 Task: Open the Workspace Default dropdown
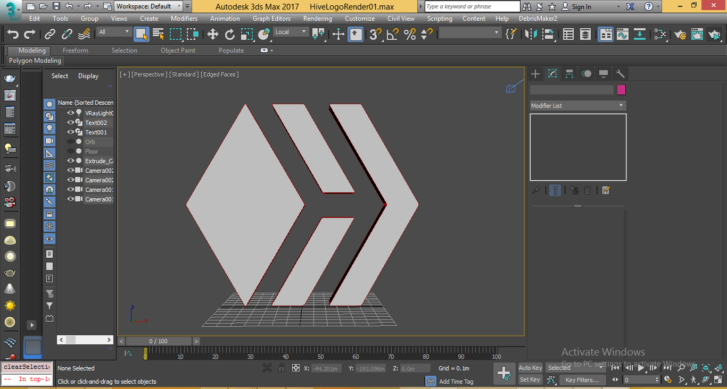pos(148,6)
